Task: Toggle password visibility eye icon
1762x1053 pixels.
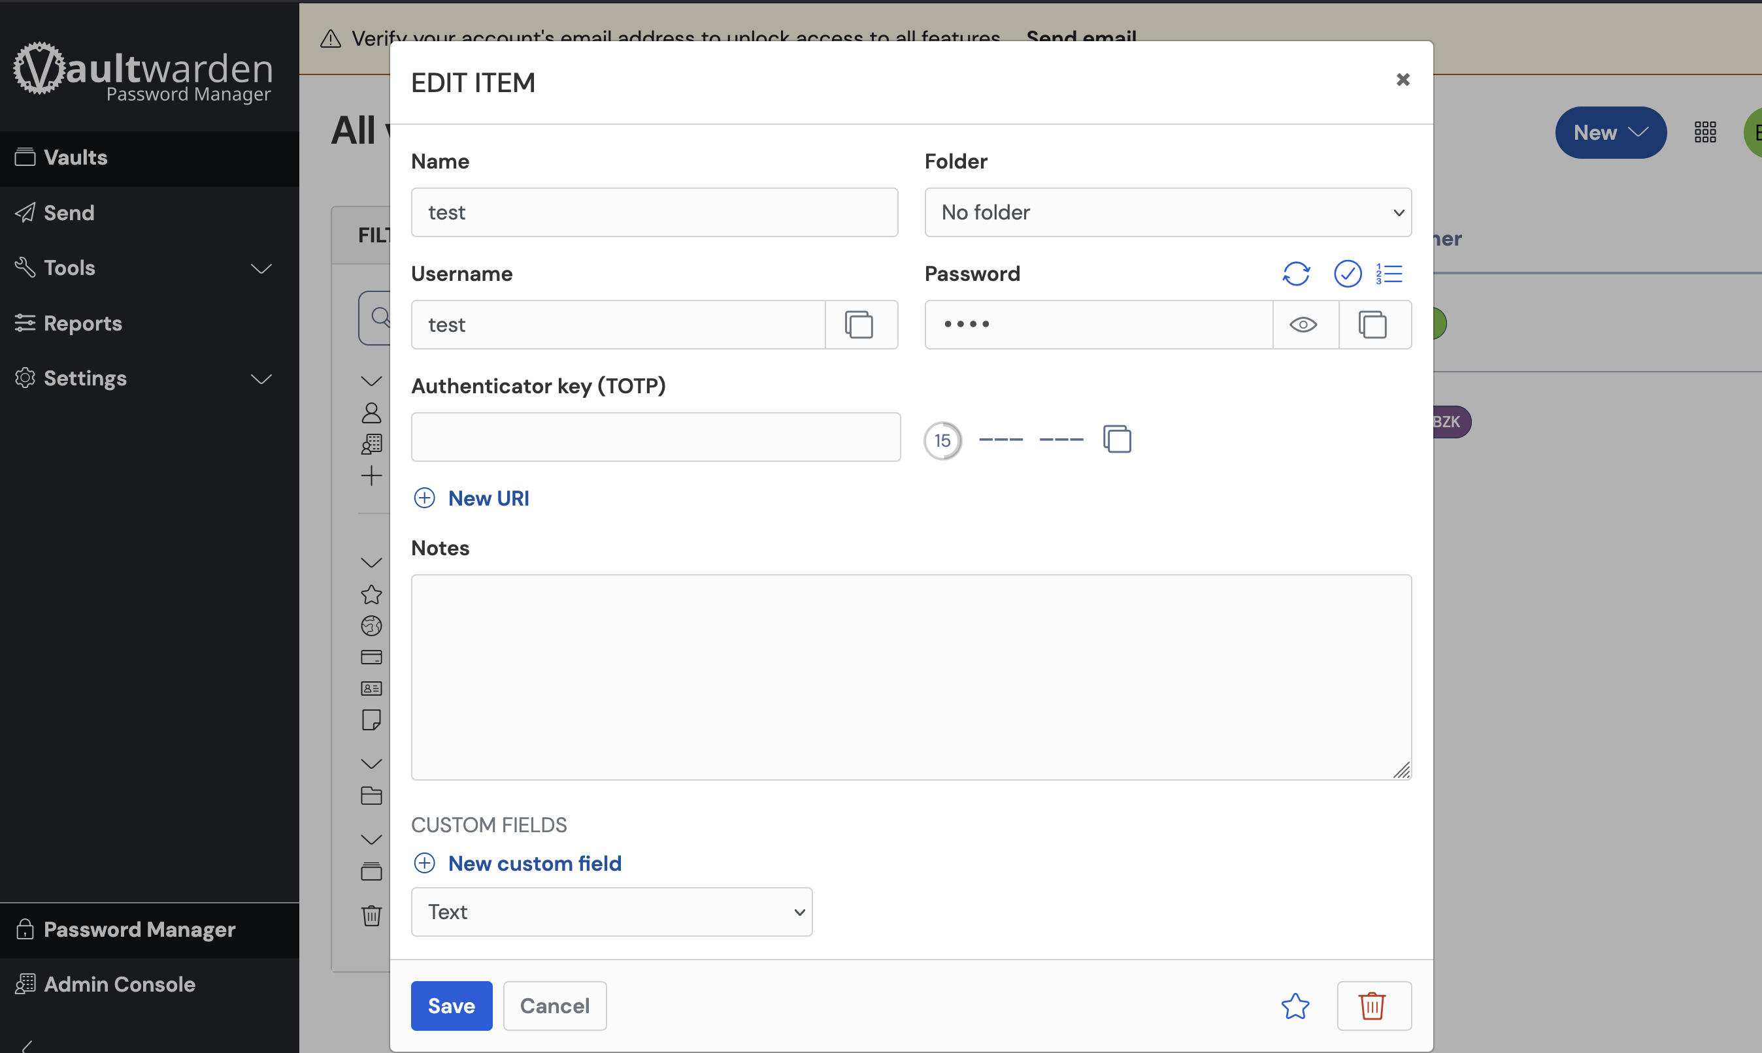Action: click(x=1303, y=325)
